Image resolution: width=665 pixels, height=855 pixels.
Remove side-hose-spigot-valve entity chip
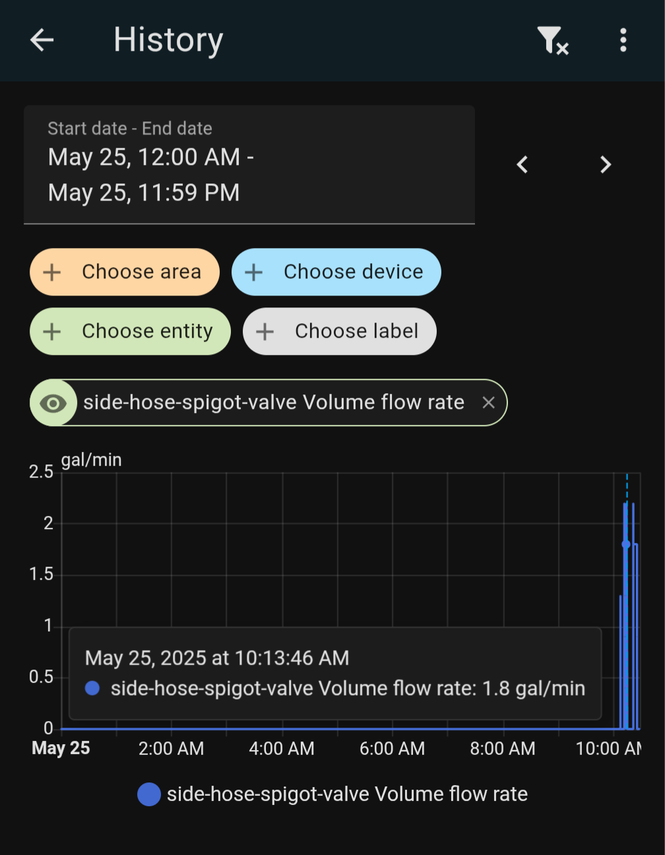click(x=488, y=402)
